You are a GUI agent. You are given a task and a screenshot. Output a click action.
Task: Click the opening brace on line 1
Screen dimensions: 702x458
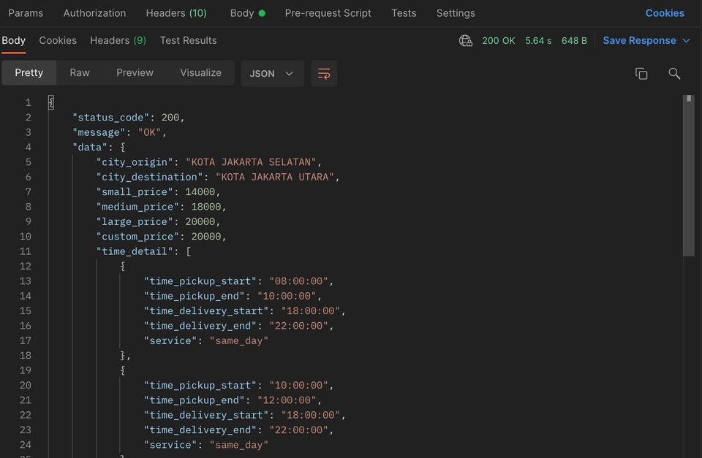51,102
